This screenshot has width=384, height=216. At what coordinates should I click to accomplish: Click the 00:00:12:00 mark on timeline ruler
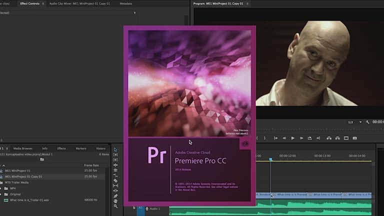[x=287, y=156]
